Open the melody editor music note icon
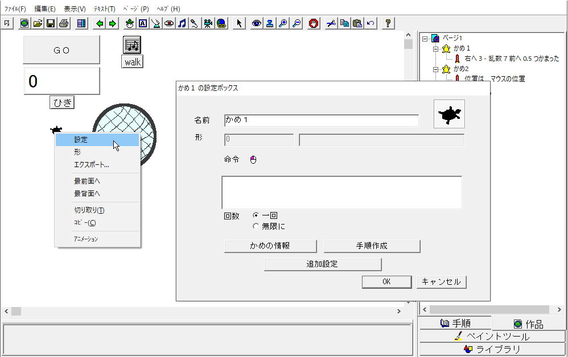Image resolution: width=568 pixels, height=357 pixels. click(182, 23)
